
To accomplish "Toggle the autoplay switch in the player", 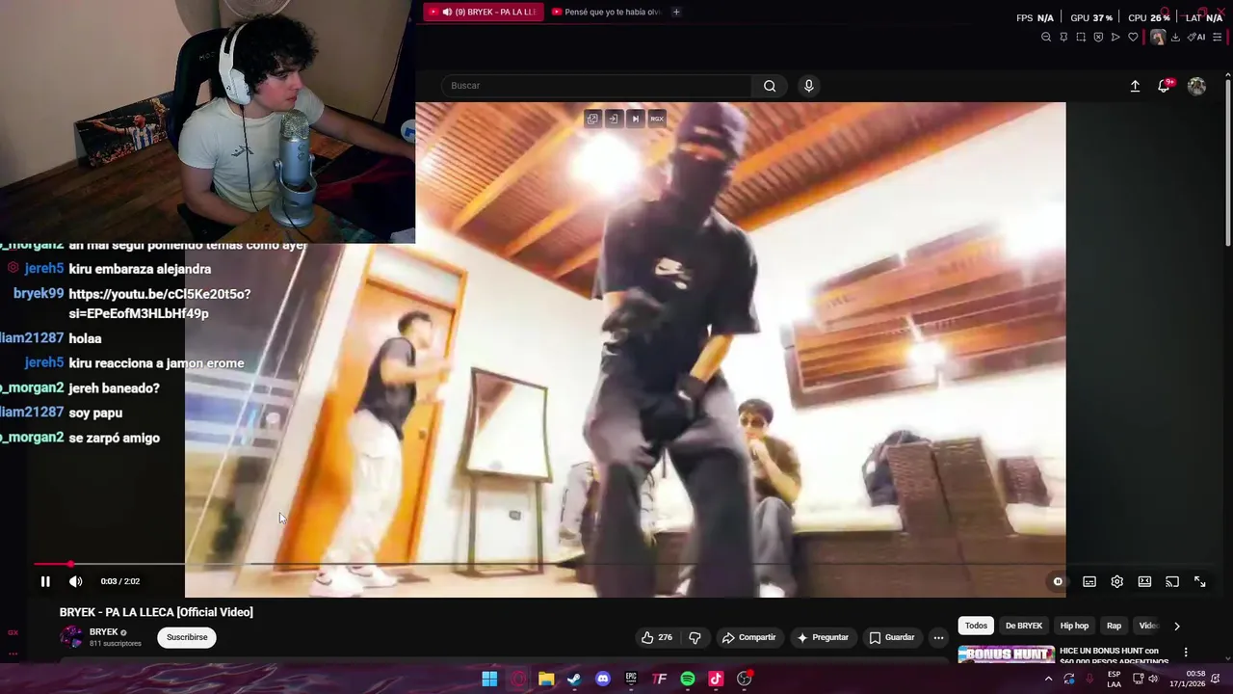I will point(1058,581).
